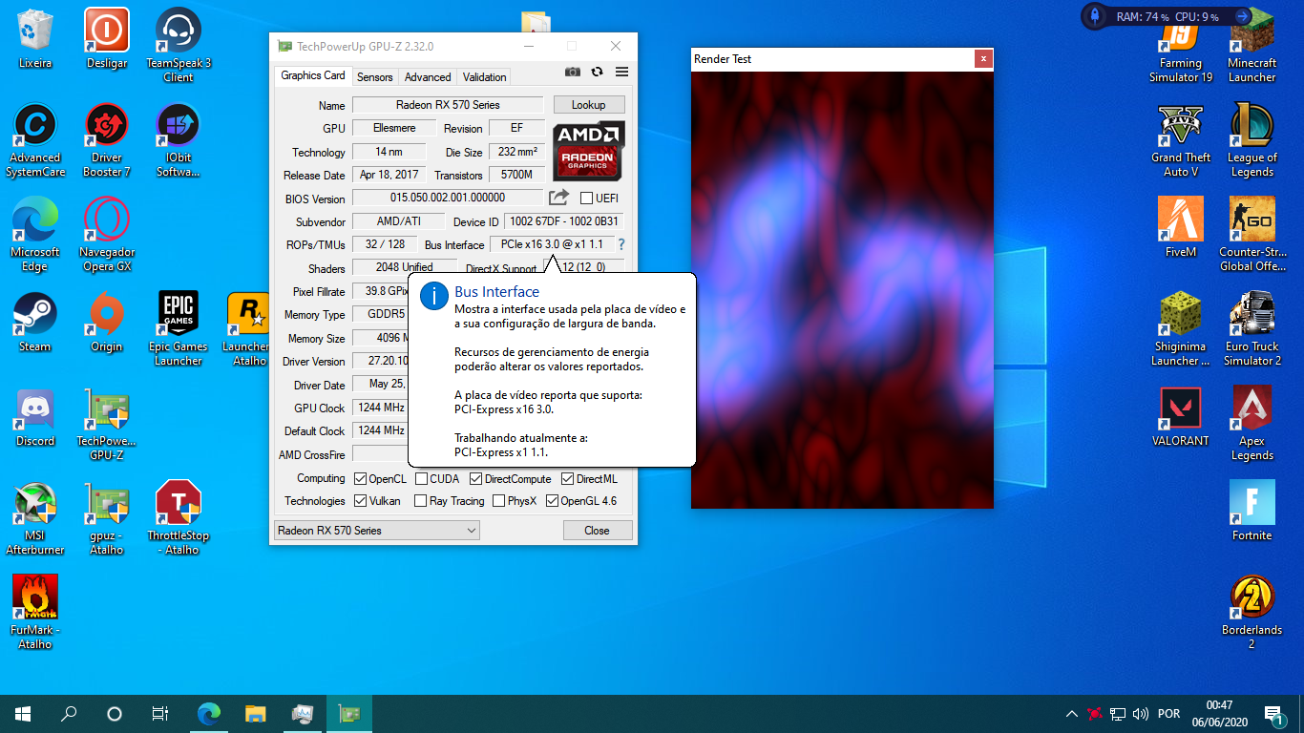Viewport: 1304px width, 733px height.
Task: Click the Device ID value 1002 67DF
Action: coord(563,221)
